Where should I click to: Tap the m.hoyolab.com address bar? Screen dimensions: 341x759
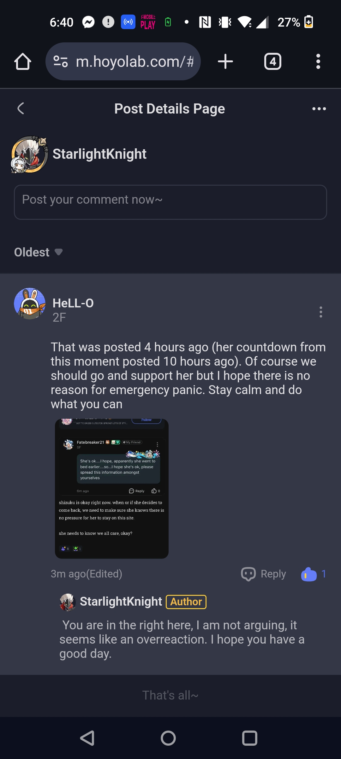tap(133, 61)
